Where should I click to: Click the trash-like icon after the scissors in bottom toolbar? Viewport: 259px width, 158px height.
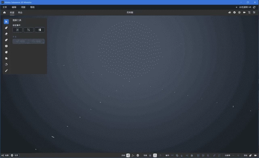(x=192, y=155)
